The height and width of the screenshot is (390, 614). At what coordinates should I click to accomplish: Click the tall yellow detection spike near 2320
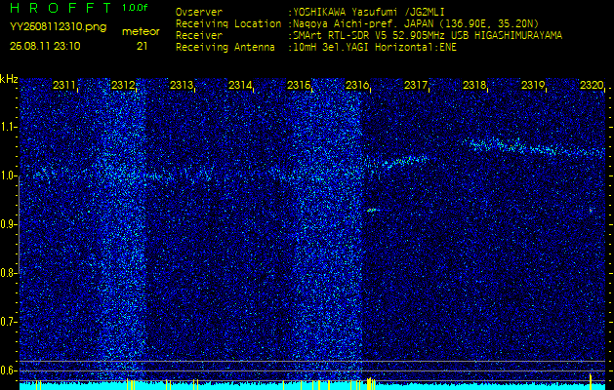point(591,382)
